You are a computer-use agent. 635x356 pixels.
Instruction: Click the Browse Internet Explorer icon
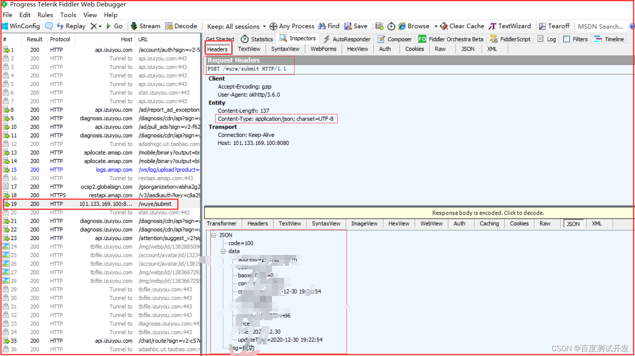point(402,26)
